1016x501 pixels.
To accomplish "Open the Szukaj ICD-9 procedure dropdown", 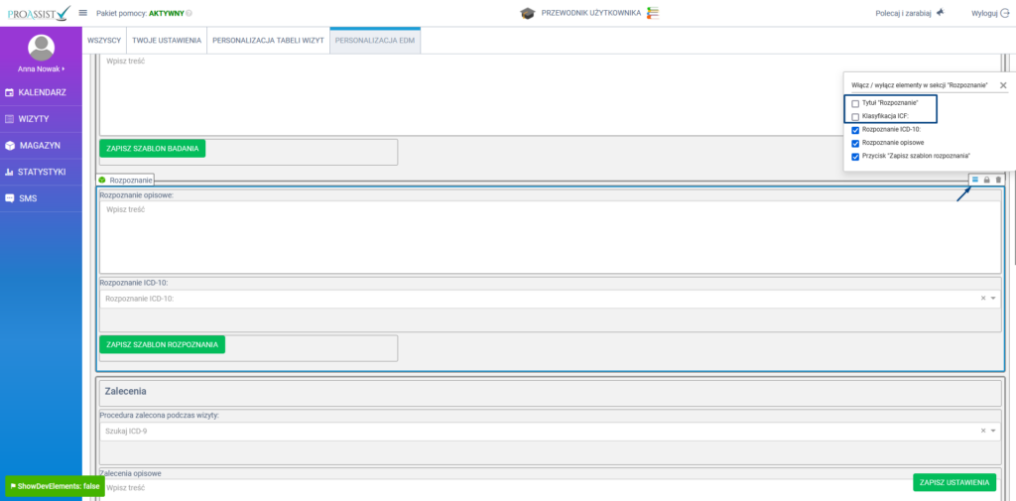I will [x=993, y=431].
